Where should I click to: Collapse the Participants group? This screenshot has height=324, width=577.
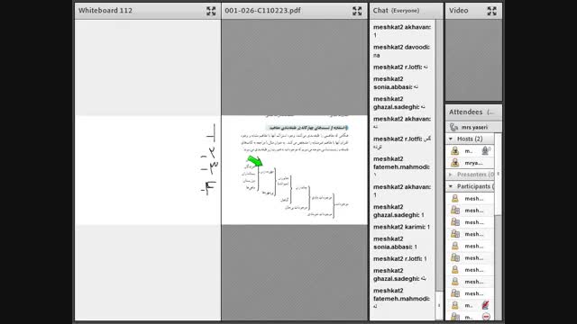(x=451, y=186)
